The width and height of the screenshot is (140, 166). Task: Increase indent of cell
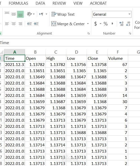coord(36,24)
